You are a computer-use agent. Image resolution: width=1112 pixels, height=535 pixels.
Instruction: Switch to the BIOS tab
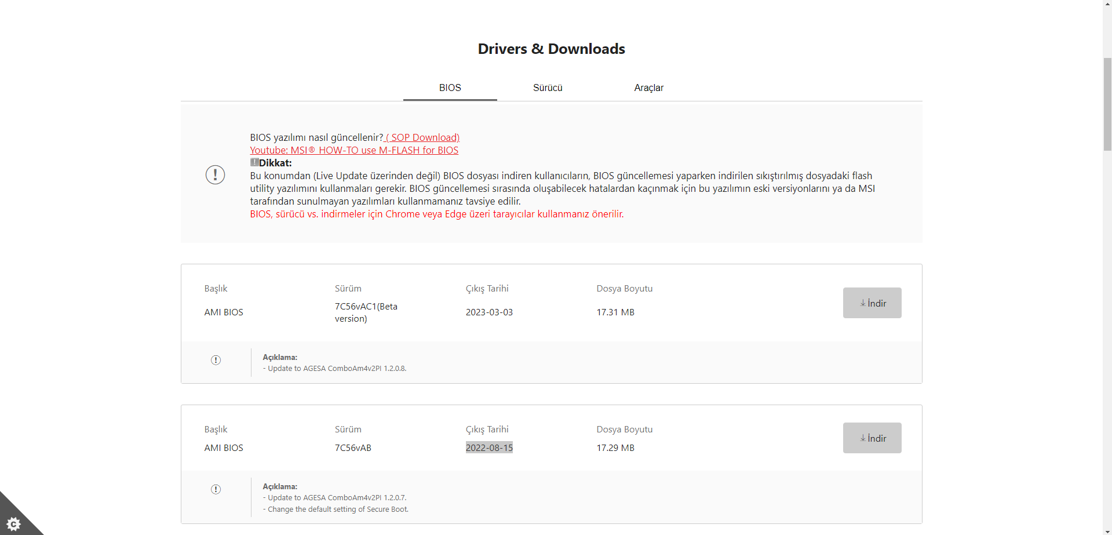pos(450,88)
